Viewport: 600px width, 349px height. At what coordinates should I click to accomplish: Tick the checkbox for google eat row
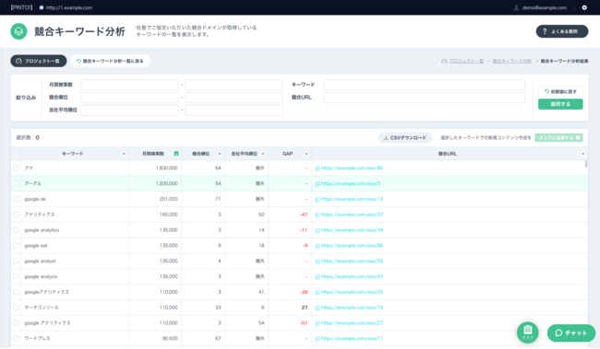tap(16, 246)
